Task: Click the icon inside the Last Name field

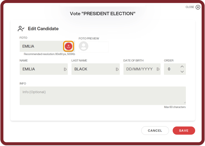Action: coord(117,69)
